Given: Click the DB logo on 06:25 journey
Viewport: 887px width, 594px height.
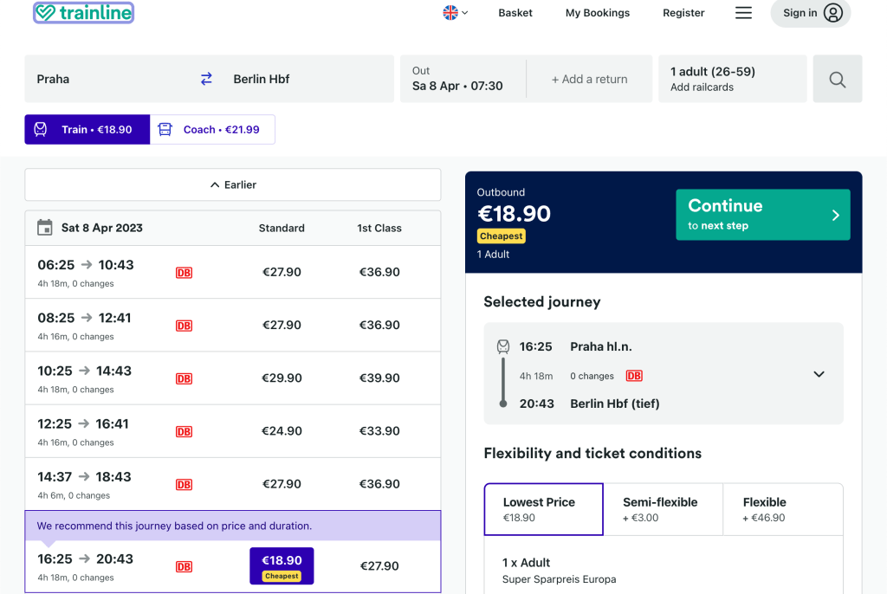Looking at the screenshot, I should pos(184,273).
